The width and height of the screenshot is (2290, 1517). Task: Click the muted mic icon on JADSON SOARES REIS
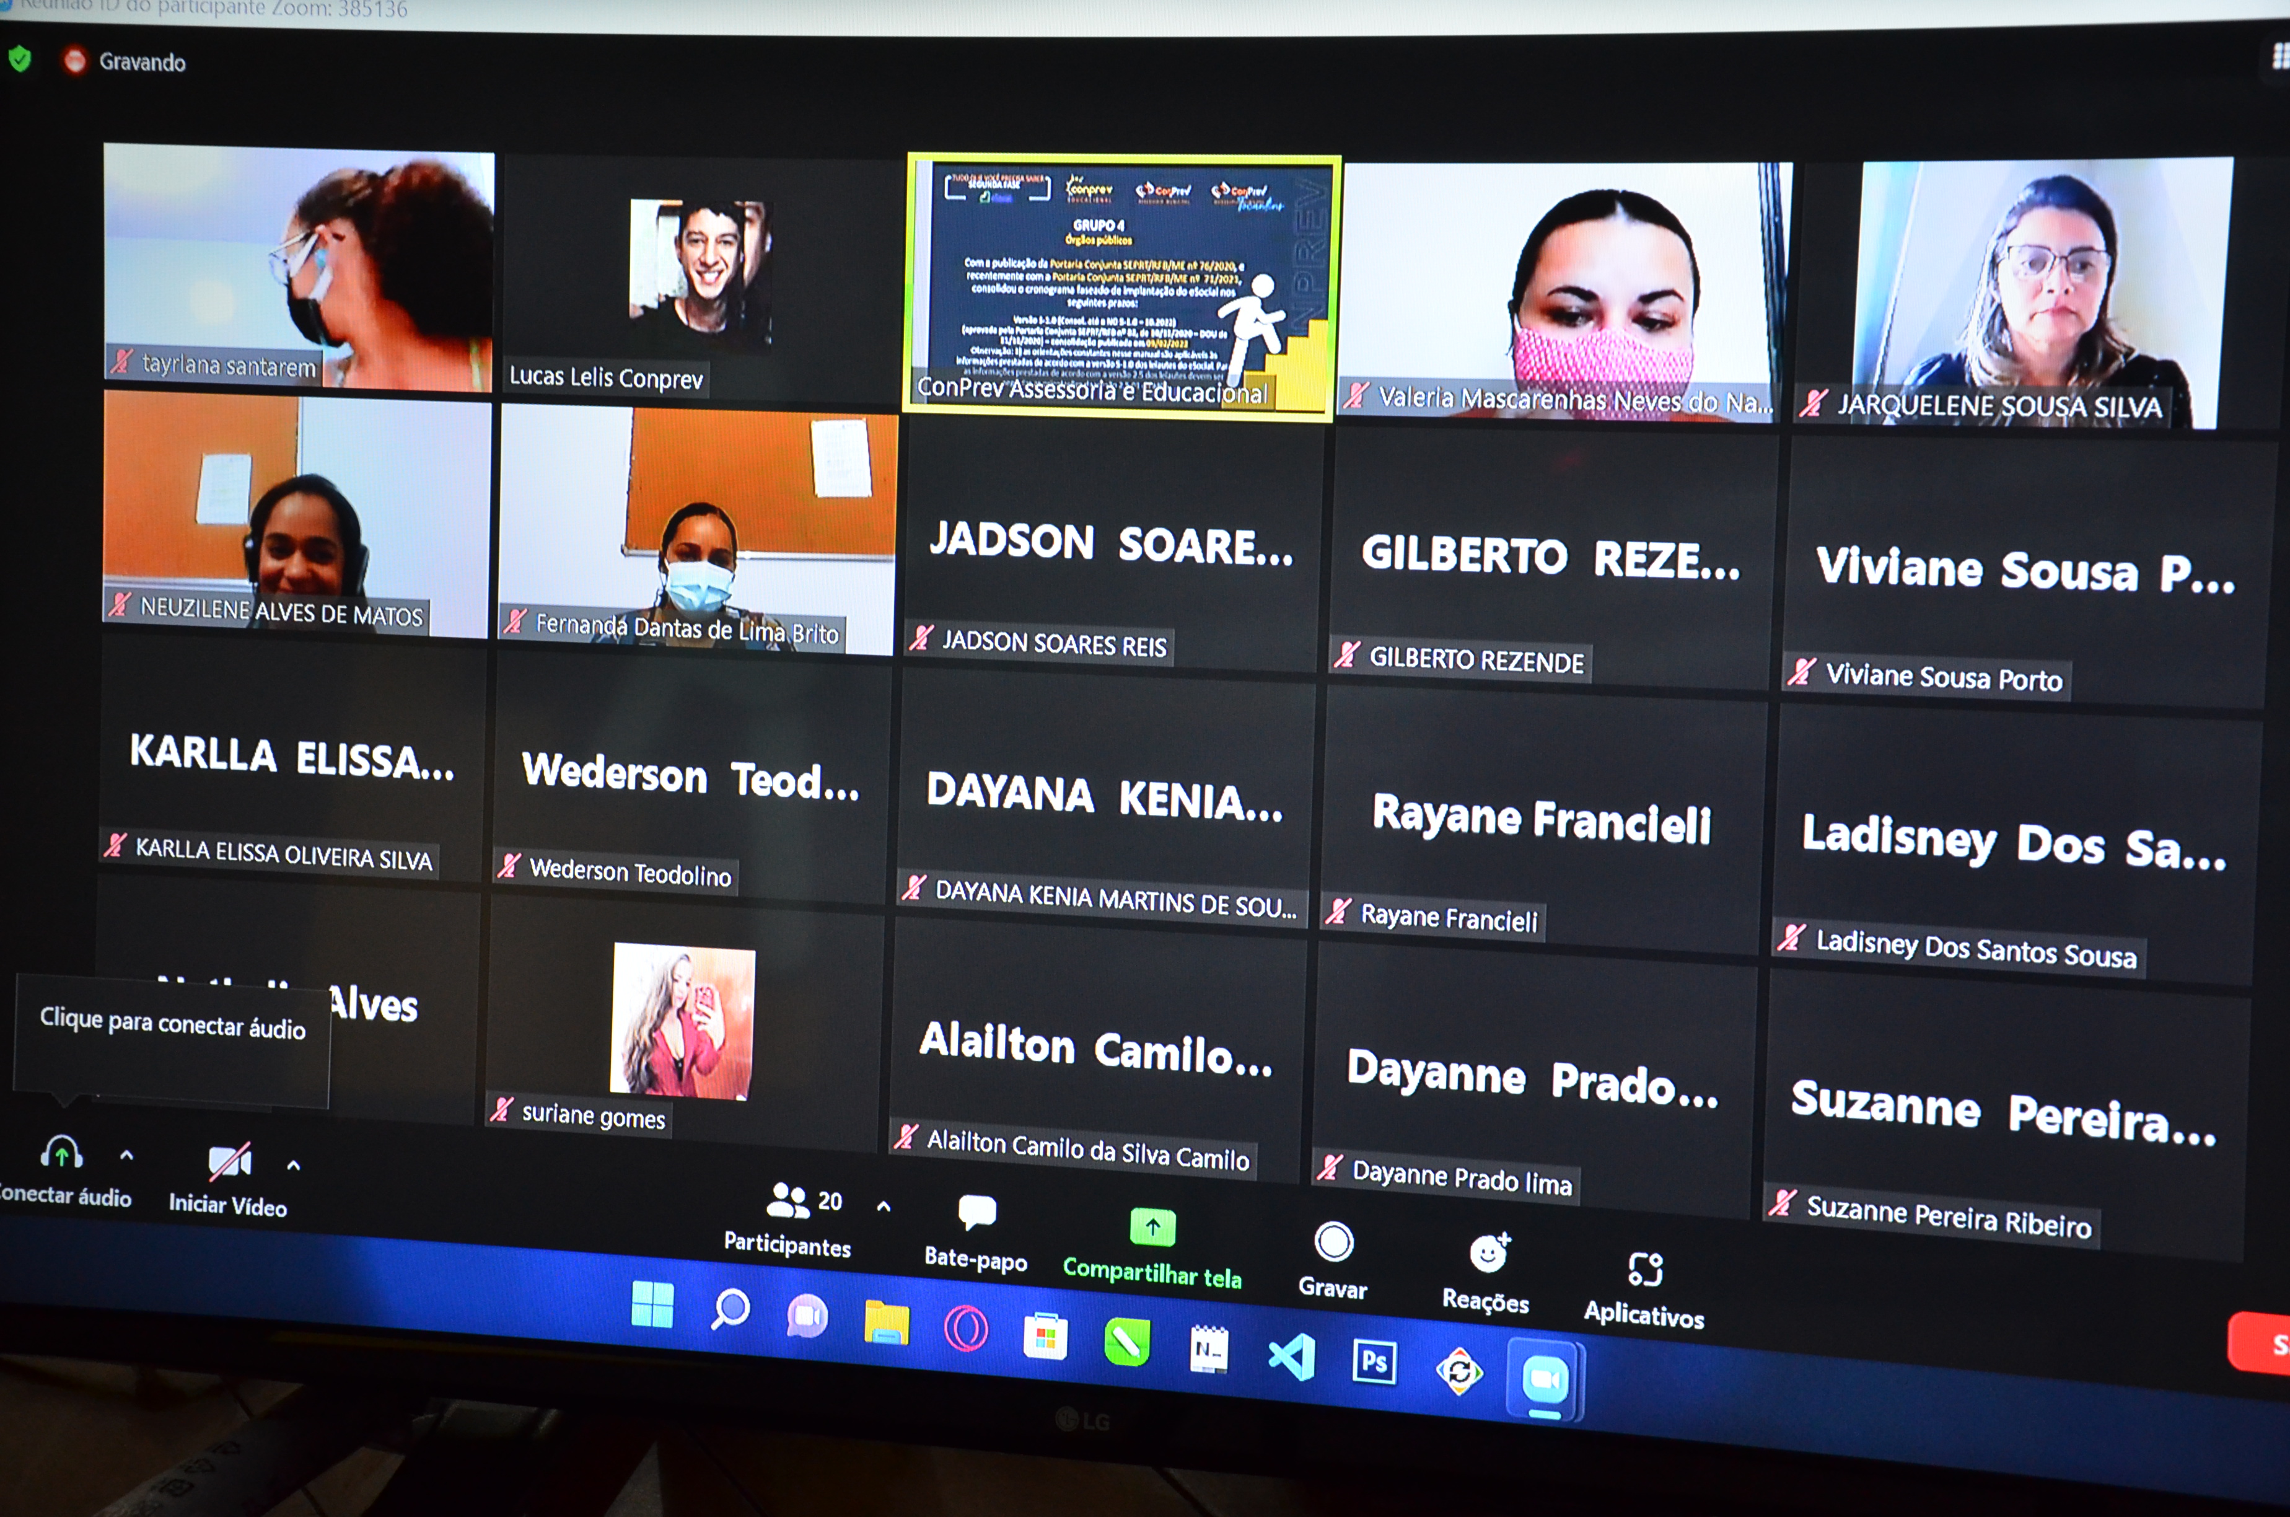click(921, 638)
